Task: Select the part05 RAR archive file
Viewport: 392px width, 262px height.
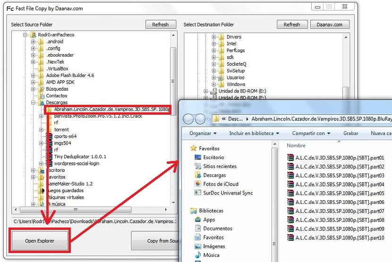Action: click(x=335, y=193)
